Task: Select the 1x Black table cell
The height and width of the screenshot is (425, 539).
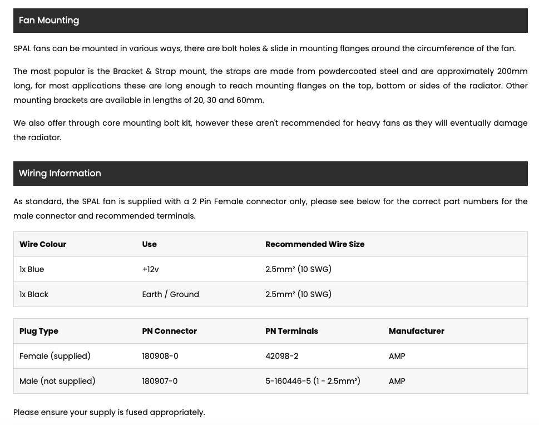Action: (x=34, y=294)
